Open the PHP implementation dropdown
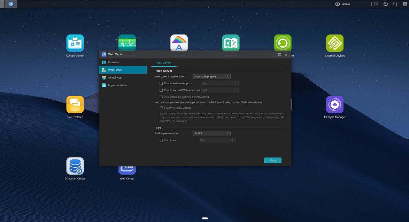This screenshot has height=222, width=409. coord(212,133)
